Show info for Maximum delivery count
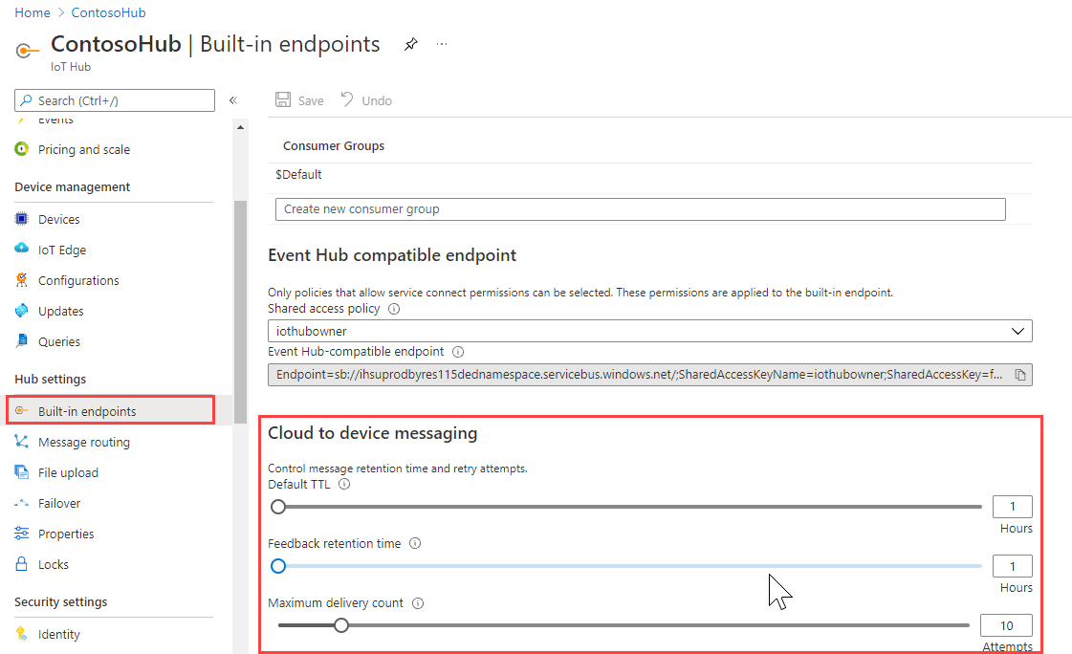Screen dimensions: 1072x654 coord(418,602)
